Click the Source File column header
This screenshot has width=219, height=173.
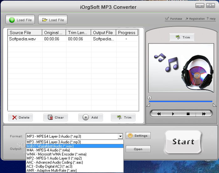point(25,33)
